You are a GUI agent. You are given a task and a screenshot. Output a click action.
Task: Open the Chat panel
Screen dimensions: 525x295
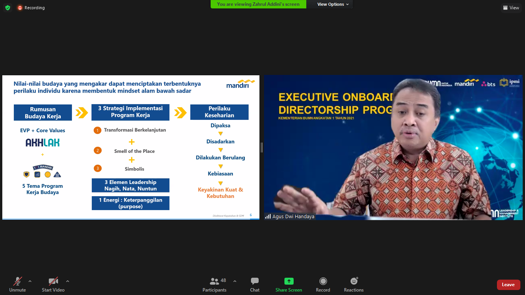(x=255, y=284)
